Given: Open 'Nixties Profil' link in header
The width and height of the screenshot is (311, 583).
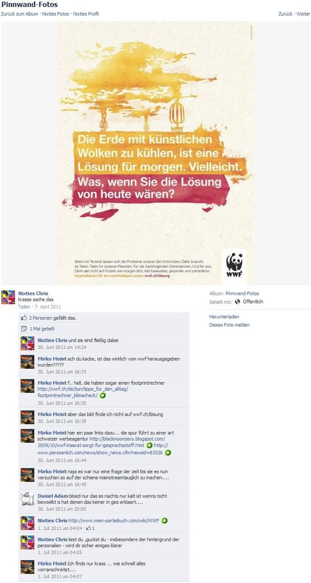Looking at the screenshot, I should [x=86, y=14].
